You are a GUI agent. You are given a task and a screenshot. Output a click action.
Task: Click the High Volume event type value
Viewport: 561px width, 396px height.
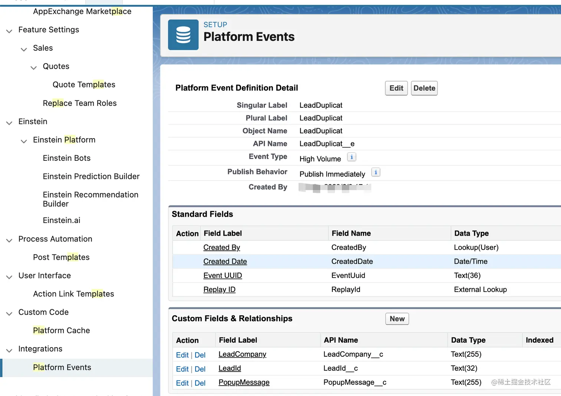click(320, 159)
